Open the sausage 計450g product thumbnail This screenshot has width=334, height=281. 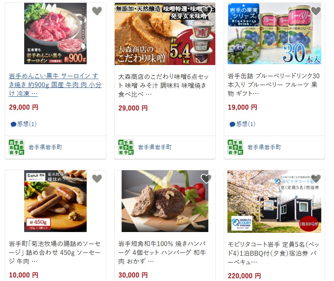point(56,201)
